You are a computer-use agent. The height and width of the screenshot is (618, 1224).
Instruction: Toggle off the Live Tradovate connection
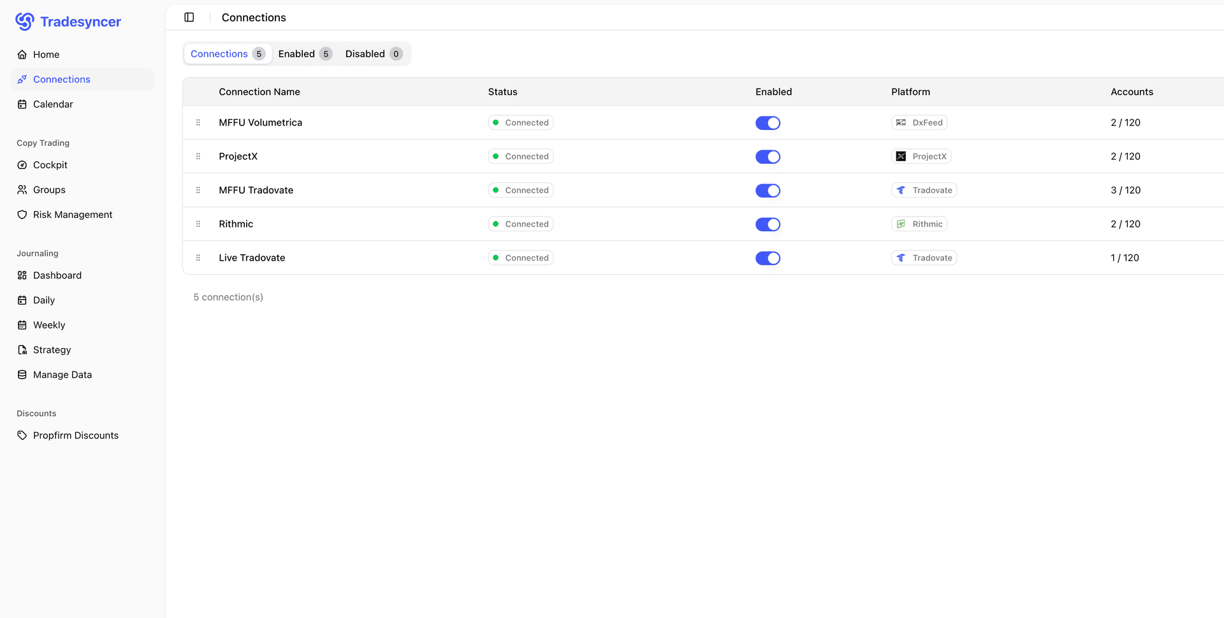pos(768,257)
